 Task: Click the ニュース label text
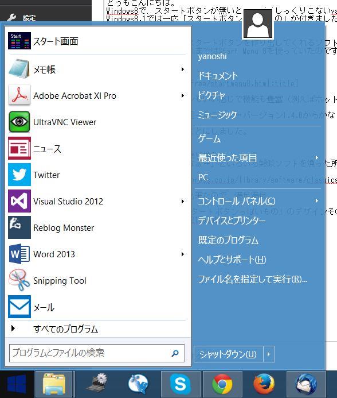click(48, 149)
